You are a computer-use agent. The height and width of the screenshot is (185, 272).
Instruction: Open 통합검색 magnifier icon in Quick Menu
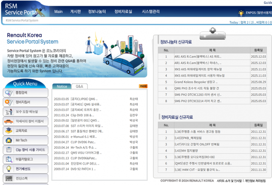point(8,92)
